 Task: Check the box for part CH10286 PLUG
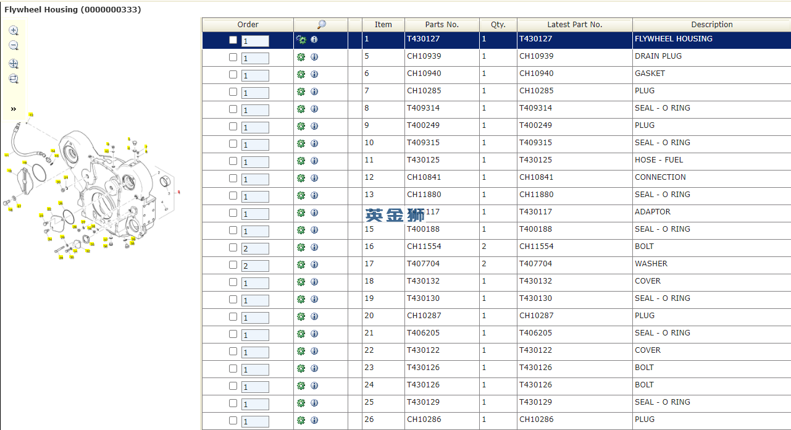coord(233,420)
